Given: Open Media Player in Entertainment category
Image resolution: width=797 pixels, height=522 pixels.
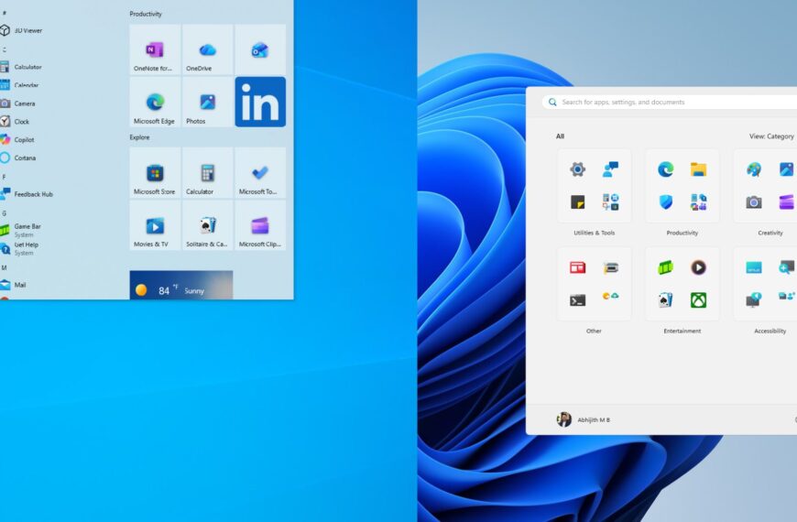Looking at the screenshot, I should 698,267.
